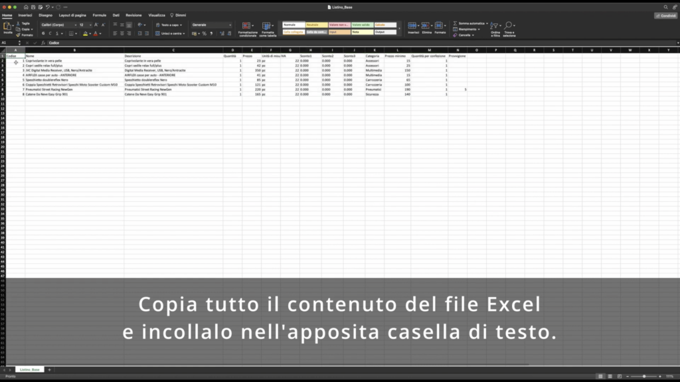The height and width of the screenshot is (382, 680).
Task: Switch to the Formule ribbon tab
Action: coord(100,15)
